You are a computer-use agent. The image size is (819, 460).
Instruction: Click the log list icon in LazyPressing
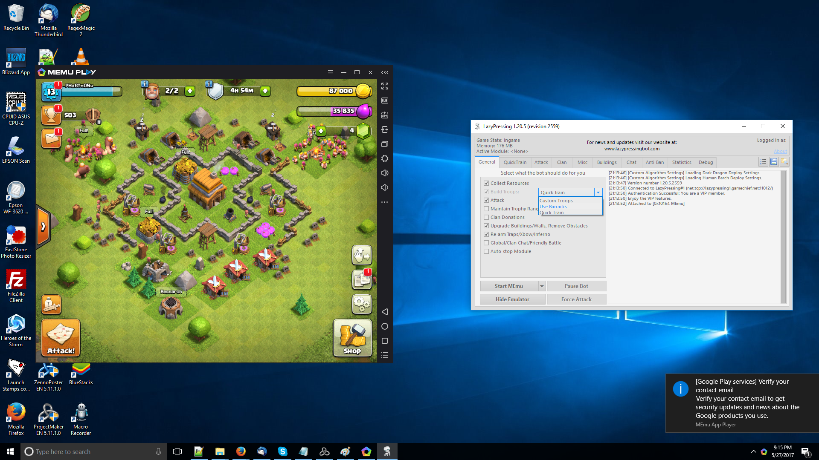(763, 162)
